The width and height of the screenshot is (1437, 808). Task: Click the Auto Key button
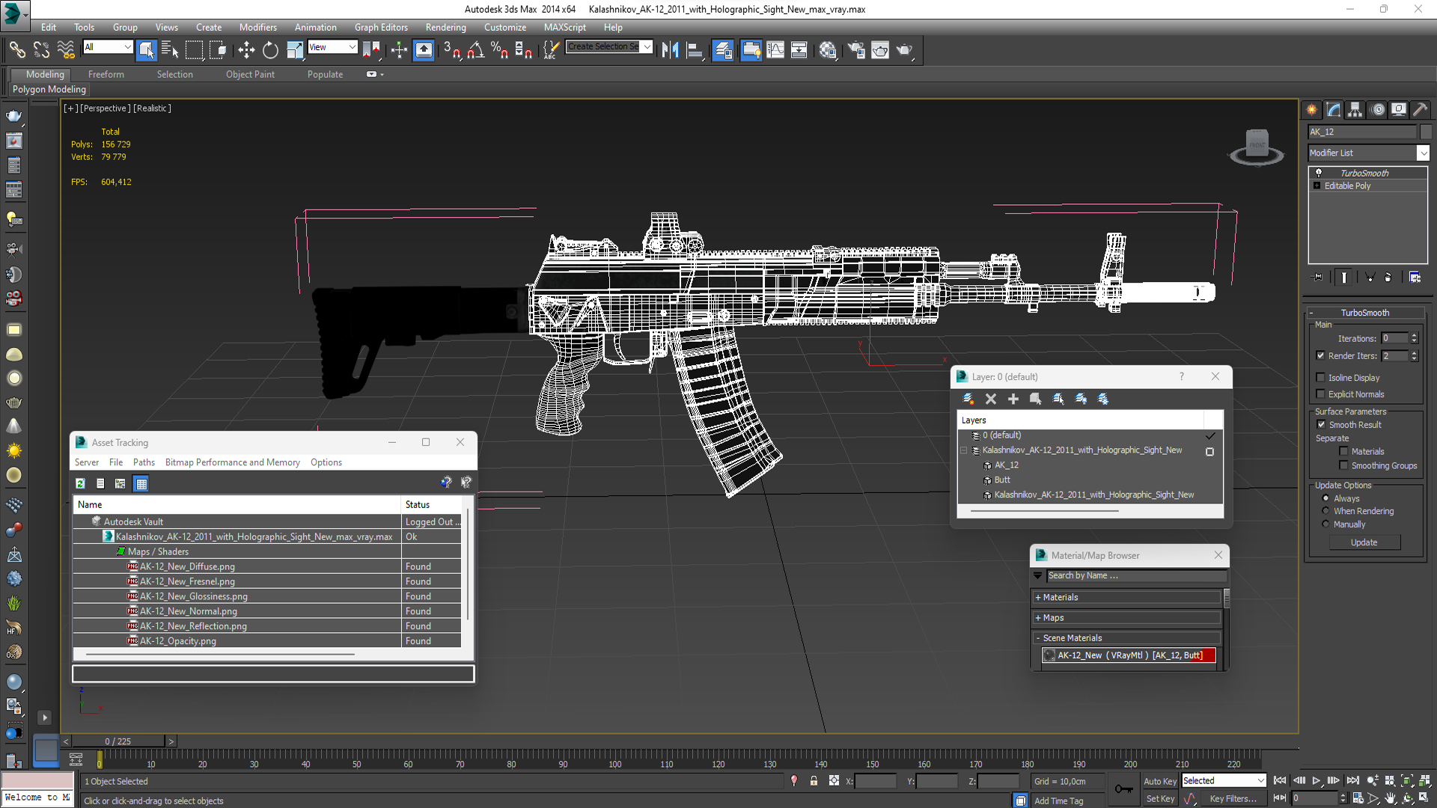click(1160, 781)
